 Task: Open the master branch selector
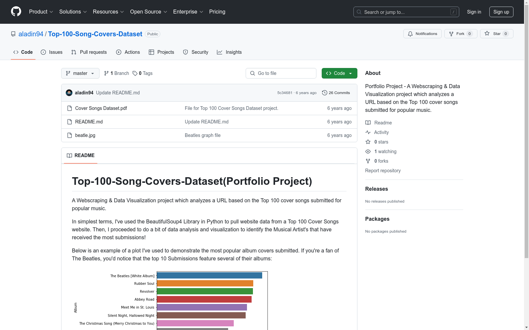pyautogui.click(x=80, y=73)
